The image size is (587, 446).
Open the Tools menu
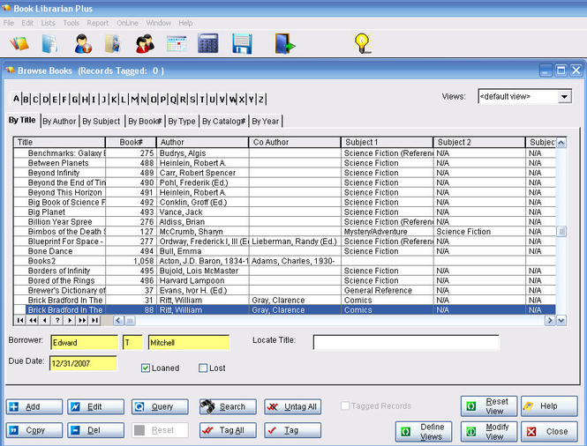pos(71,23)
